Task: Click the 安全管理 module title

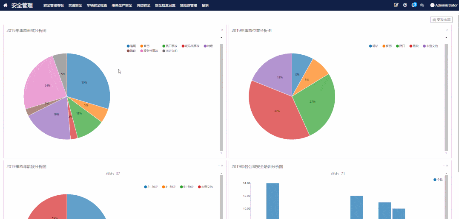Action: pos(22,5)
